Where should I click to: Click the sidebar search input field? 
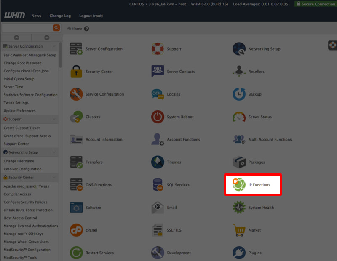[x=27, y=28]
